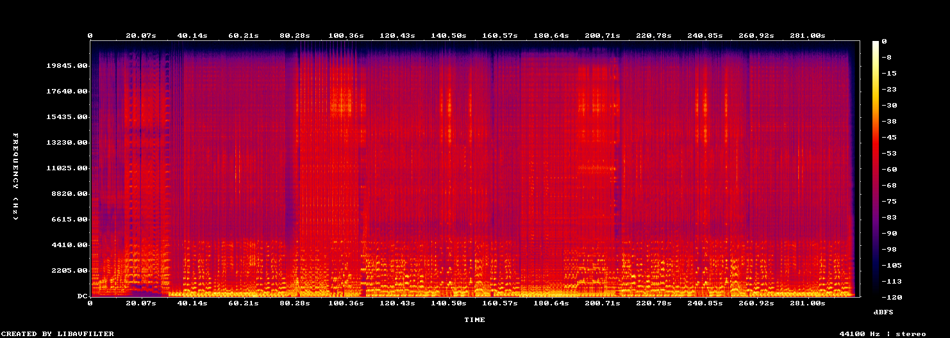
Task: Click the -38 dBFS scale value
Action: (x=888, y=122)
